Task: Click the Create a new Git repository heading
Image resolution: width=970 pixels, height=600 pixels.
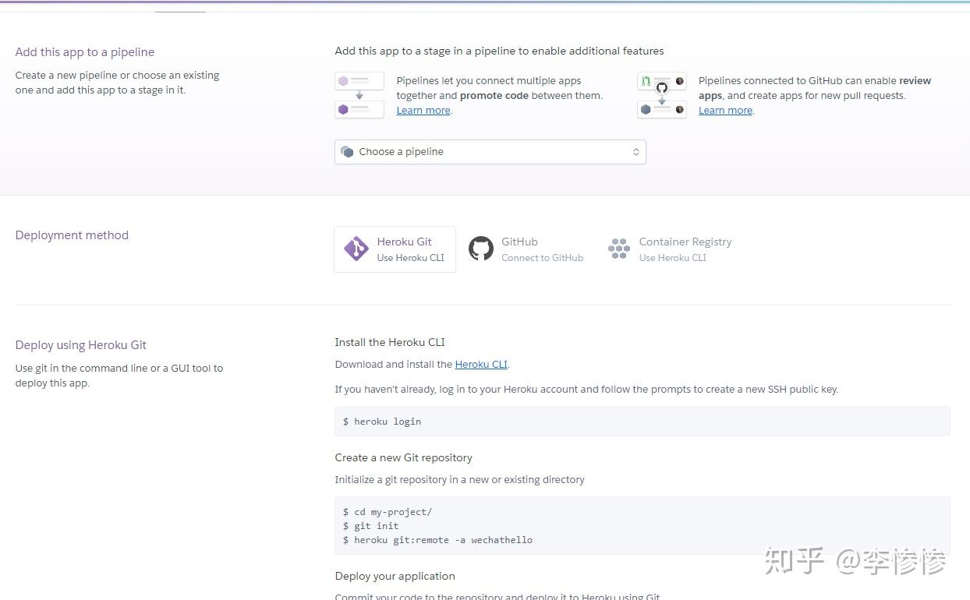Action: (403, 457)
